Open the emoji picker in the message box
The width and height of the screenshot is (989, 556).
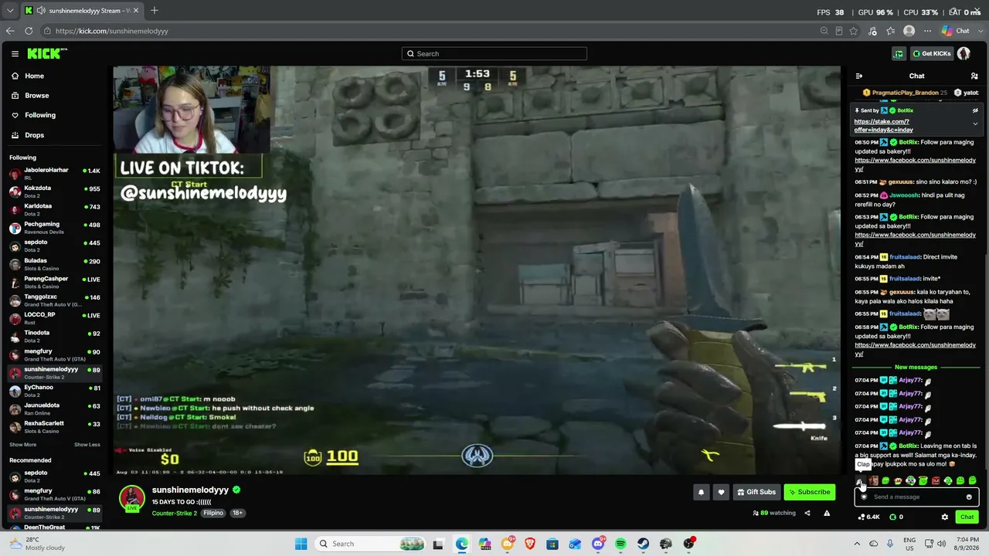coord(969,497)
